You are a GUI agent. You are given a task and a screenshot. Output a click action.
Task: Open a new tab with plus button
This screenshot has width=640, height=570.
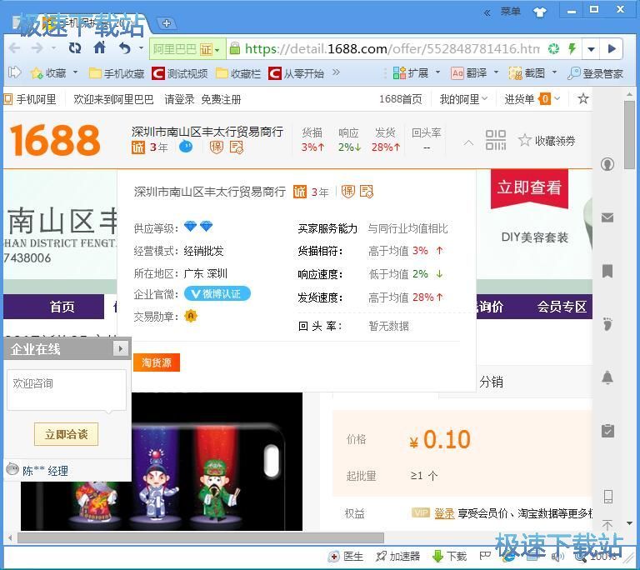[166, 23]
